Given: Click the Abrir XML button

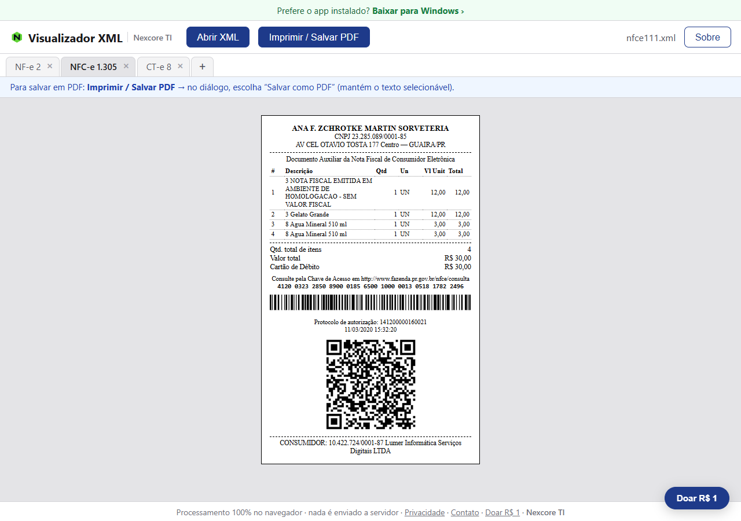Looking at the screenshot, I should point(218,37).
